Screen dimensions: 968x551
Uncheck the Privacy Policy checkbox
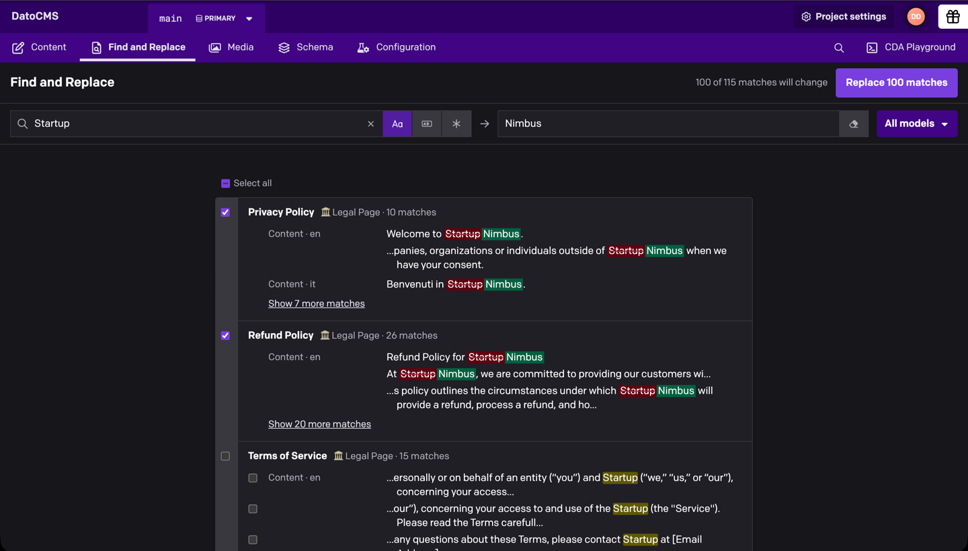click(x=225, y=212)
